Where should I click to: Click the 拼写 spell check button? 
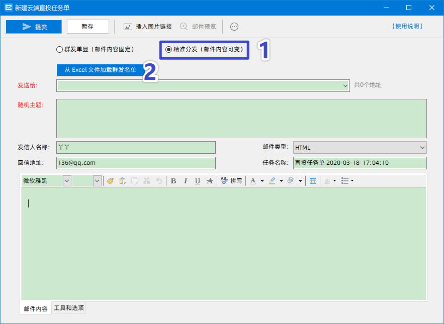point(231,180)
